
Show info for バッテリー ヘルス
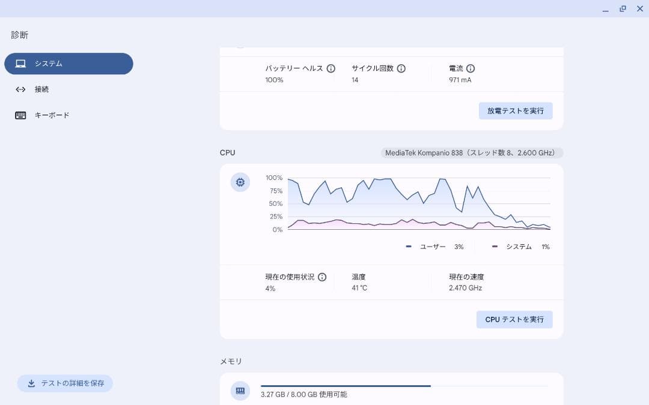tap(331, 68)
